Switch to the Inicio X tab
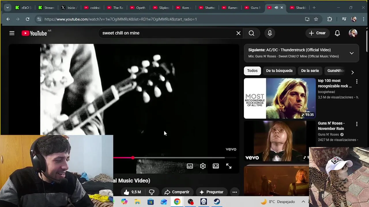 point(69,8)
